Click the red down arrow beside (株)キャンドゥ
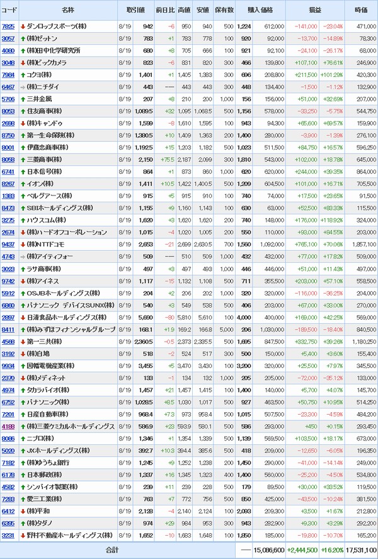Image resolution: width=378 pixels, height=559 pixels. pyautogui.click(x=23, y=124)
